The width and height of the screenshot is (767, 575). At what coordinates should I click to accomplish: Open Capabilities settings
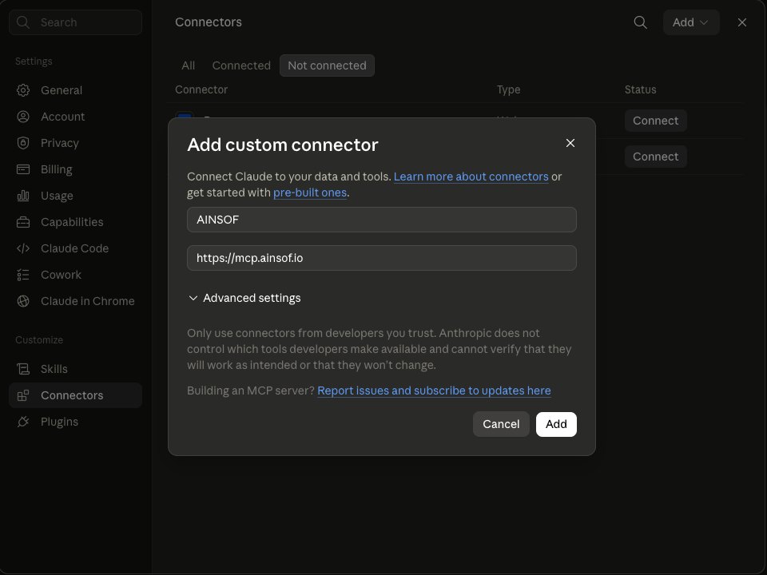click(75, 223)
